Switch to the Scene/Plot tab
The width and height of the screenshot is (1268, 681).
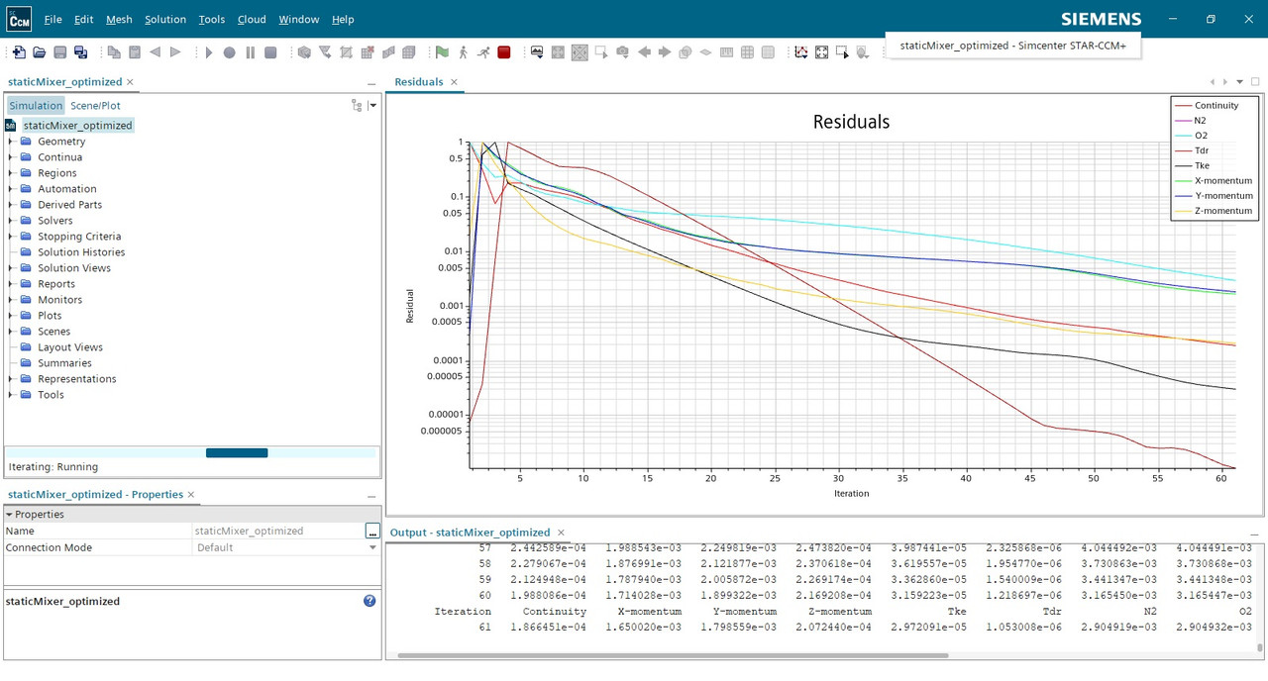95,106
